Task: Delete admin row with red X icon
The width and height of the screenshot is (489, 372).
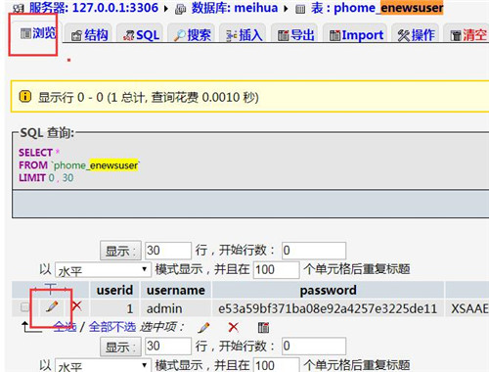Action: [76, 306]
